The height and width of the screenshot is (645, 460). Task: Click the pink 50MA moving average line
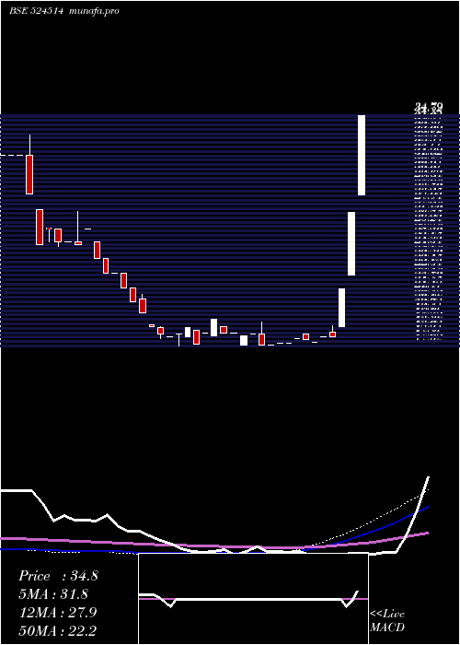click(213, 545)
